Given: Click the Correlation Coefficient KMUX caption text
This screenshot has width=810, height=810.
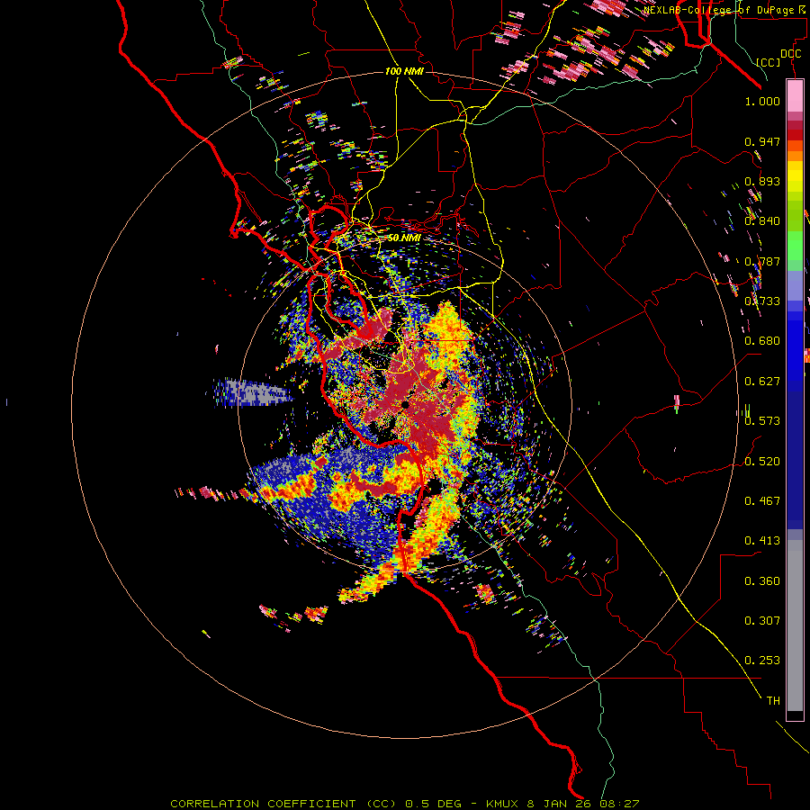Looking at the screenshot, I should (404, 804).
